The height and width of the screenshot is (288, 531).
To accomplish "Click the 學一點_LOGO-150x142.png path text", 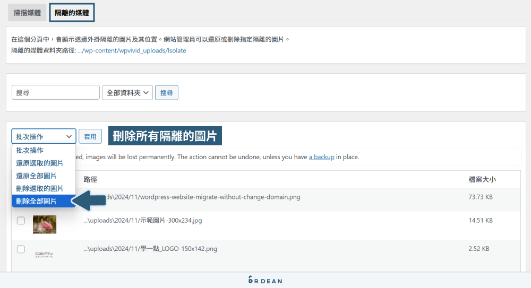I will [x=150, y=249].
